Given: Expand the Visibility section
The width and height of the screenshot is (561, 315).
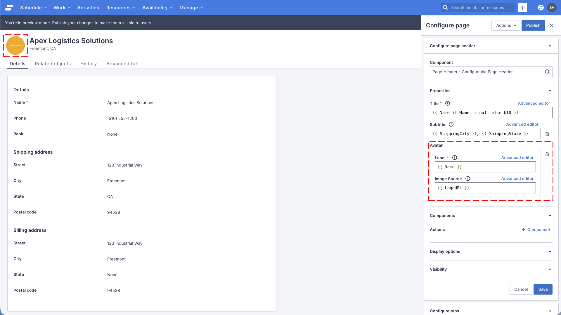Looking at the screenshot, I should tap(550, 269).
